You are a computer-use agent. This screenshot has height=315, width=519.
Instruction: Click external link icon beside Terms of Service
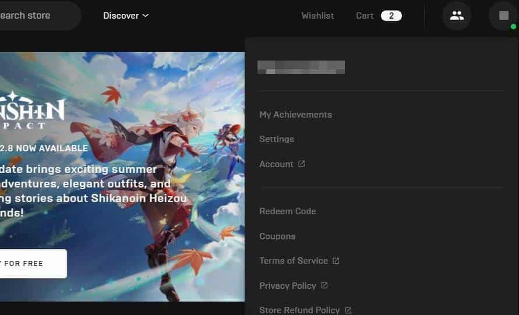(336, 261)
